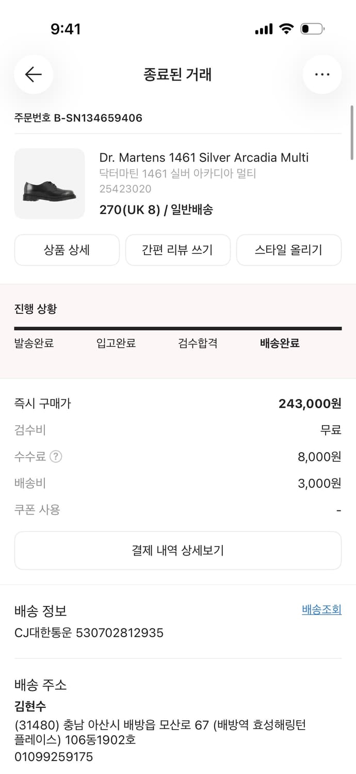
Task: Tap the product name Dr. Martens 1461
Action: click(204, 157)
